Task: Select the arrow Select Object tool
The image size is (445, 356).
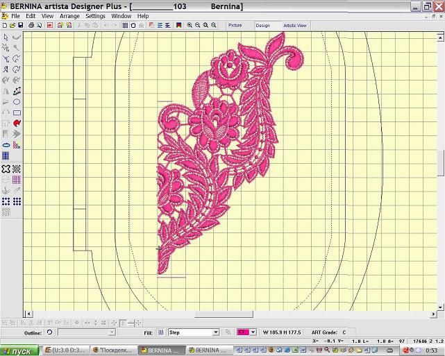Action: click(x=6, y=37)
